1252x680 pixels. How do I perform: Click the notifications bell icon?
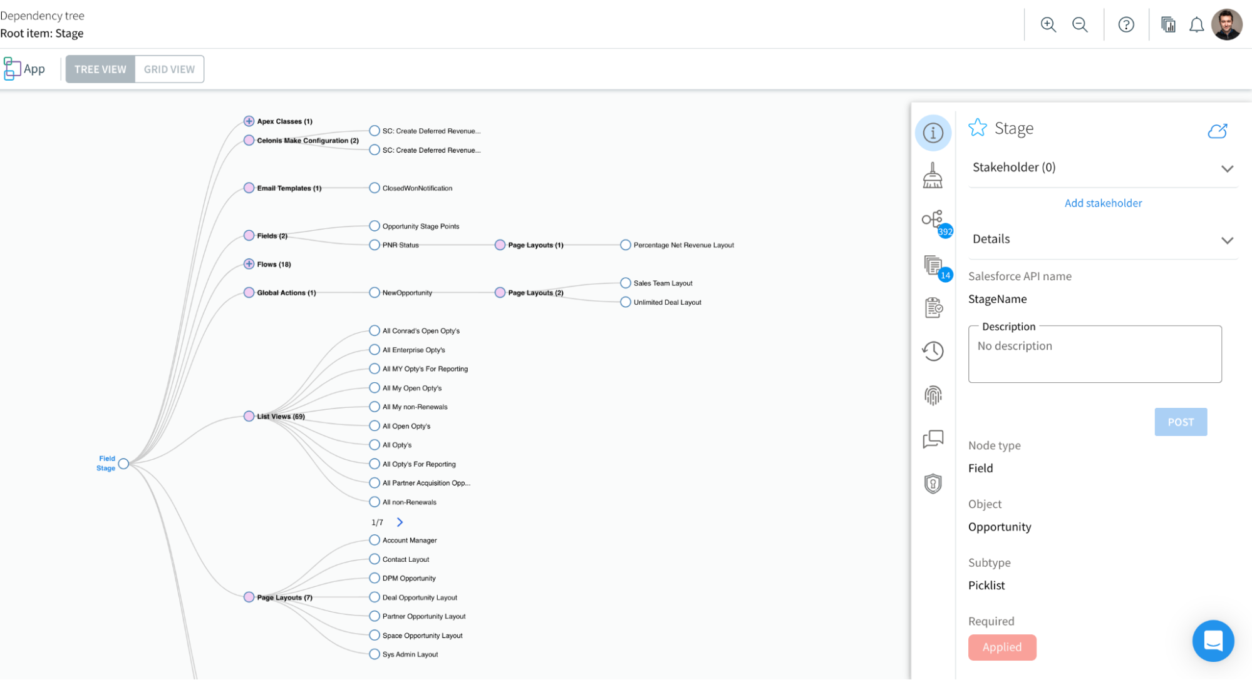1196,24
